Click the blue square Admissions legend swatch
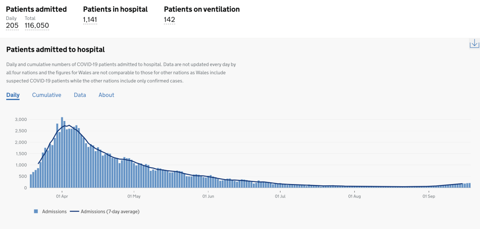 36,212
